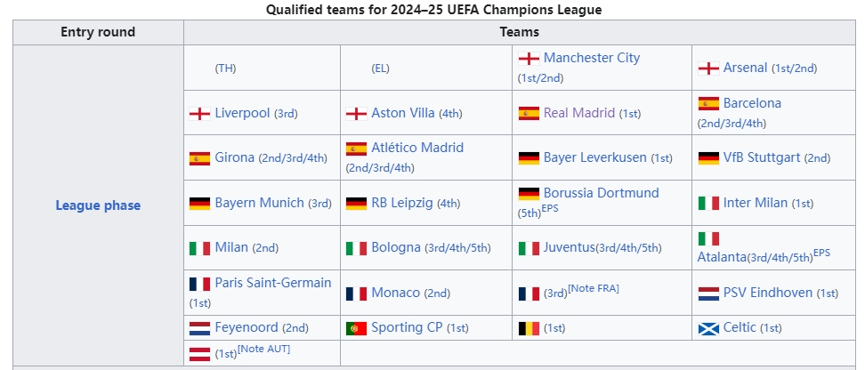Open the Note AUT footnote
Screen dimensions: 865x370
[263, 349]
